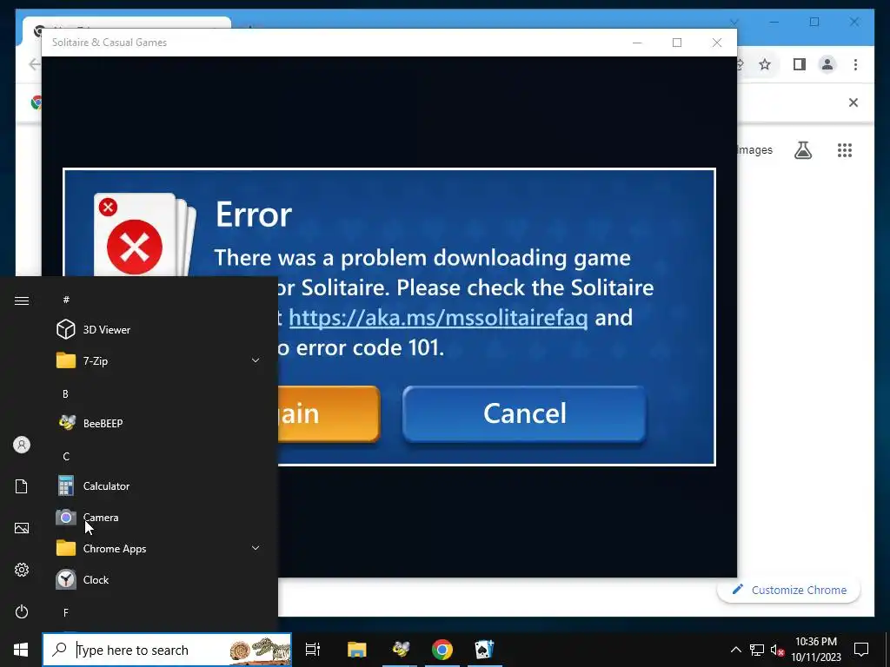Open the 7-Zip folder entry
Viewport: 890px width, 667px height.
tap(160, 360)
